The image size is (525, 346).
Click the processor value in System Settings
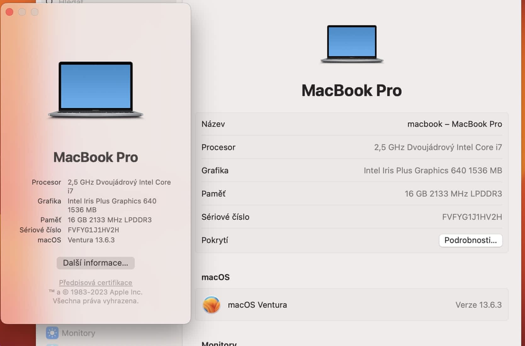tap(438, 147)
